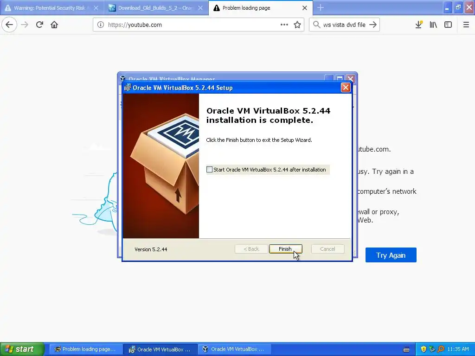Viewport: 475px width, 356px height.
Task: Click the Version 5.2.44 text
Action: click(151, 249)
